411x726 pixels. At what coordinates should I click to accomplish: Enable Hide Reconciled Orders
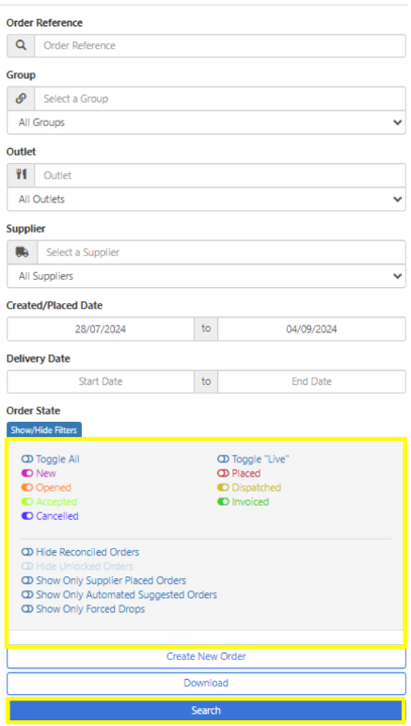click(80, 552)
